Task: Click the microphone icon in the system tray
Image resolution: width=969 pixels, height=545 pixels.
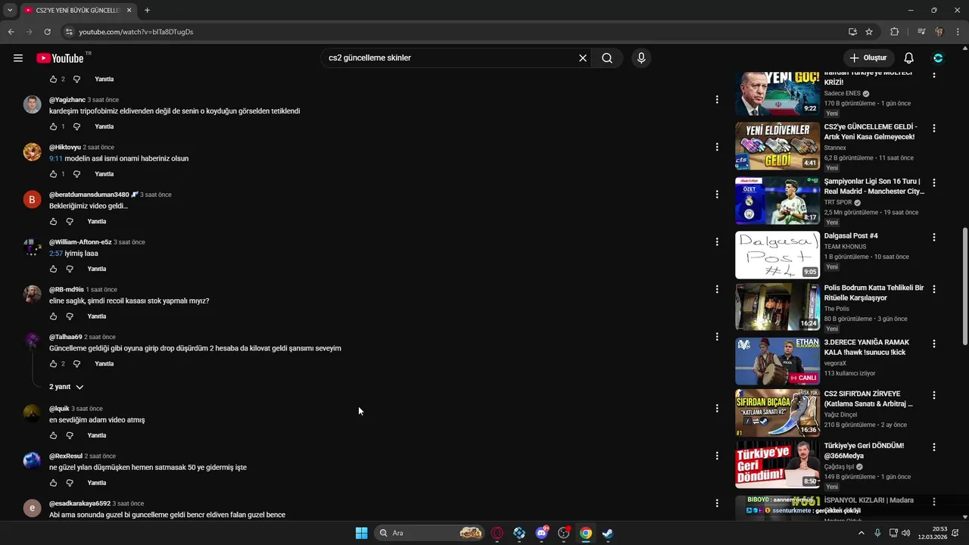Action: (877, 533)
